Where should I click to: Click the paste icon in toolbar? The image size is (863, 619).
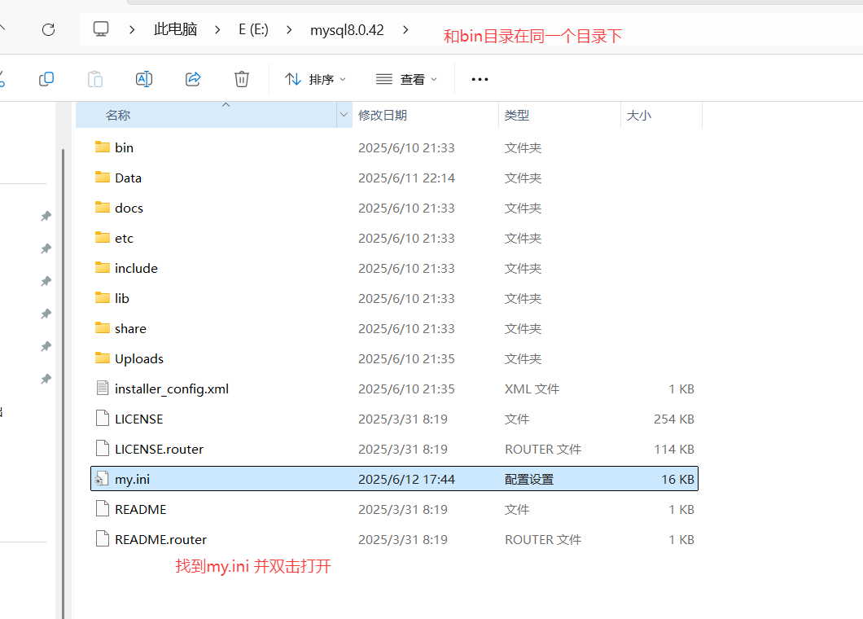click(x=95, y=79)
